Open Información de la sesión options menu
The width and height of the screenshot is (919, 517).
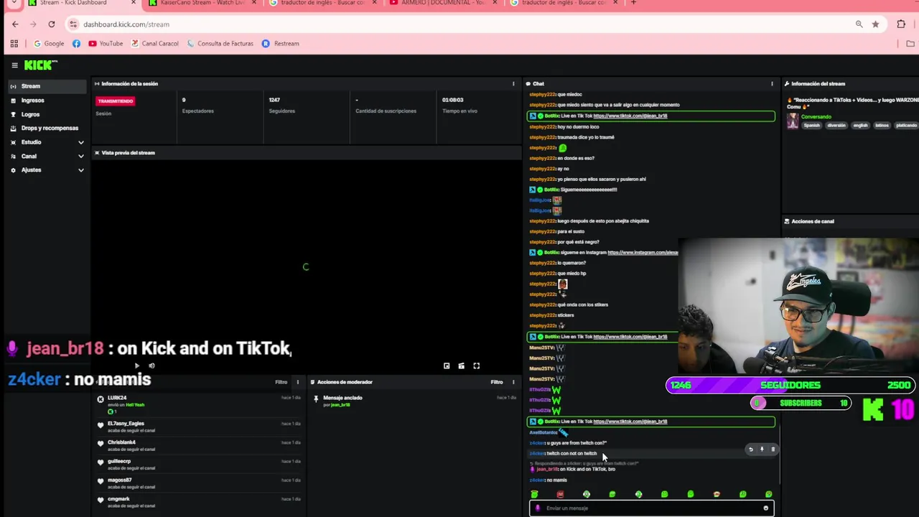[513, 84]
